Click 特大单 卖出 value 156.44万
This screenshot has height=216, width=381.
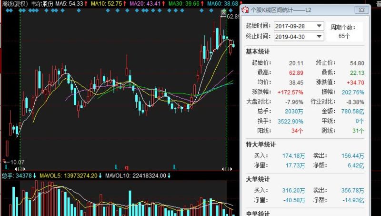(x=352, y=155)
